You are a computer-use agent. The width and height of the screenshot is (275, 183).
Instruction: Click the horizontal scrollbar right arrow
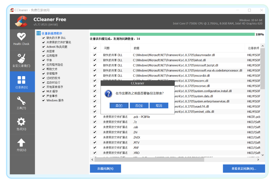pyautogui.click(x=258, y=160)
